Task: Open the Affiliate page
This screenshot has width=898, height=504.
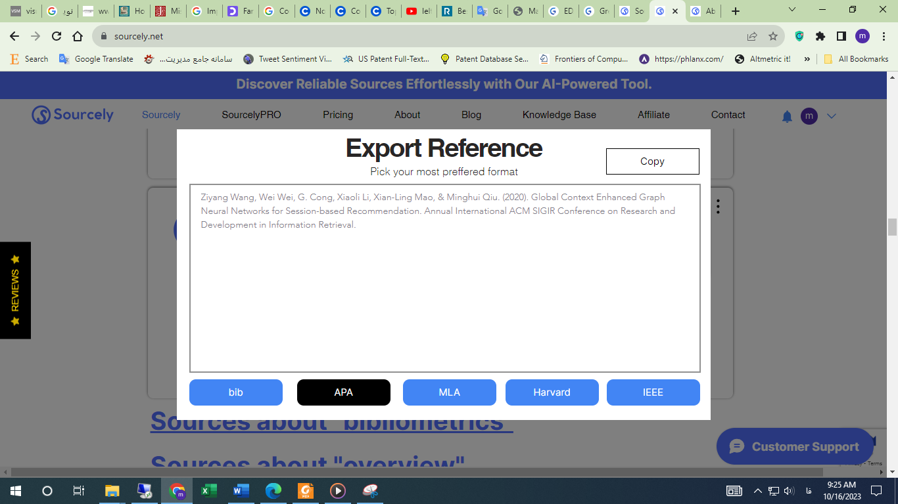Action: [654, 115]
